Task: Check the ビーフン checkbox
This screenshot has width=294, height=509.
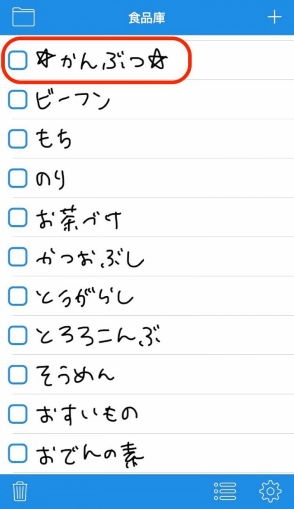Action: point(18,100)
